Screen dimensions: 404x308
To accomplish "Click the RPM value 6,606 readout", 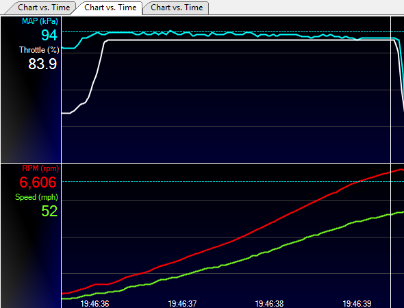I will point(38,182).
